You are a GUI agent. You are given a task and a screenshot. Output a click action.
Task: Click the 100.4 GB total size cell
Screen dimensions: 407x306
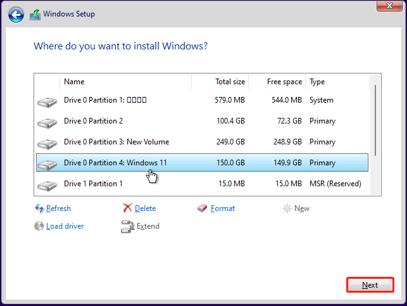(231, 121)
